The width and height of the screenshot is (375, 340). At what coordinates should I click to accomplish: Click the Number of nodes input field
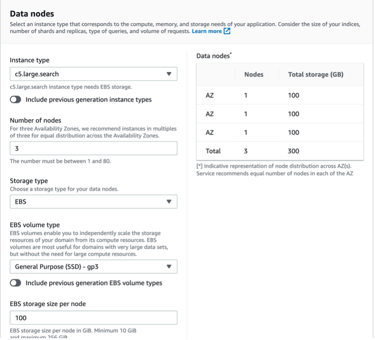pos(93,149)
